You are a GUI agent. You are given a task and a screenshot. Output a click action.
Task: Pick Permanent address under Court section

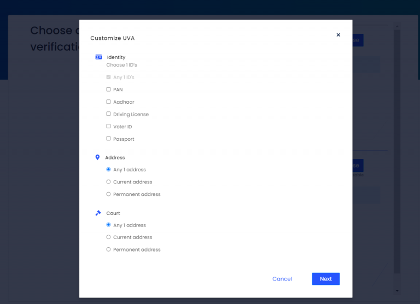pos(108,249)
